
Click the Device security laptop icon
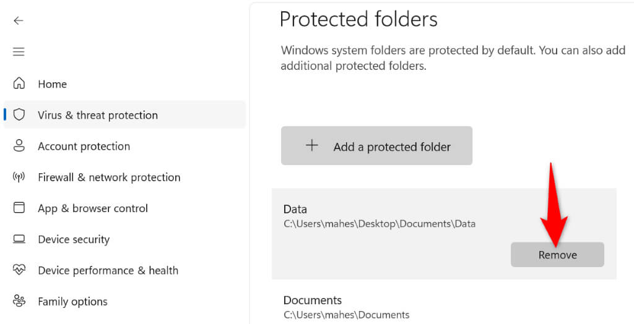[19, 239]
